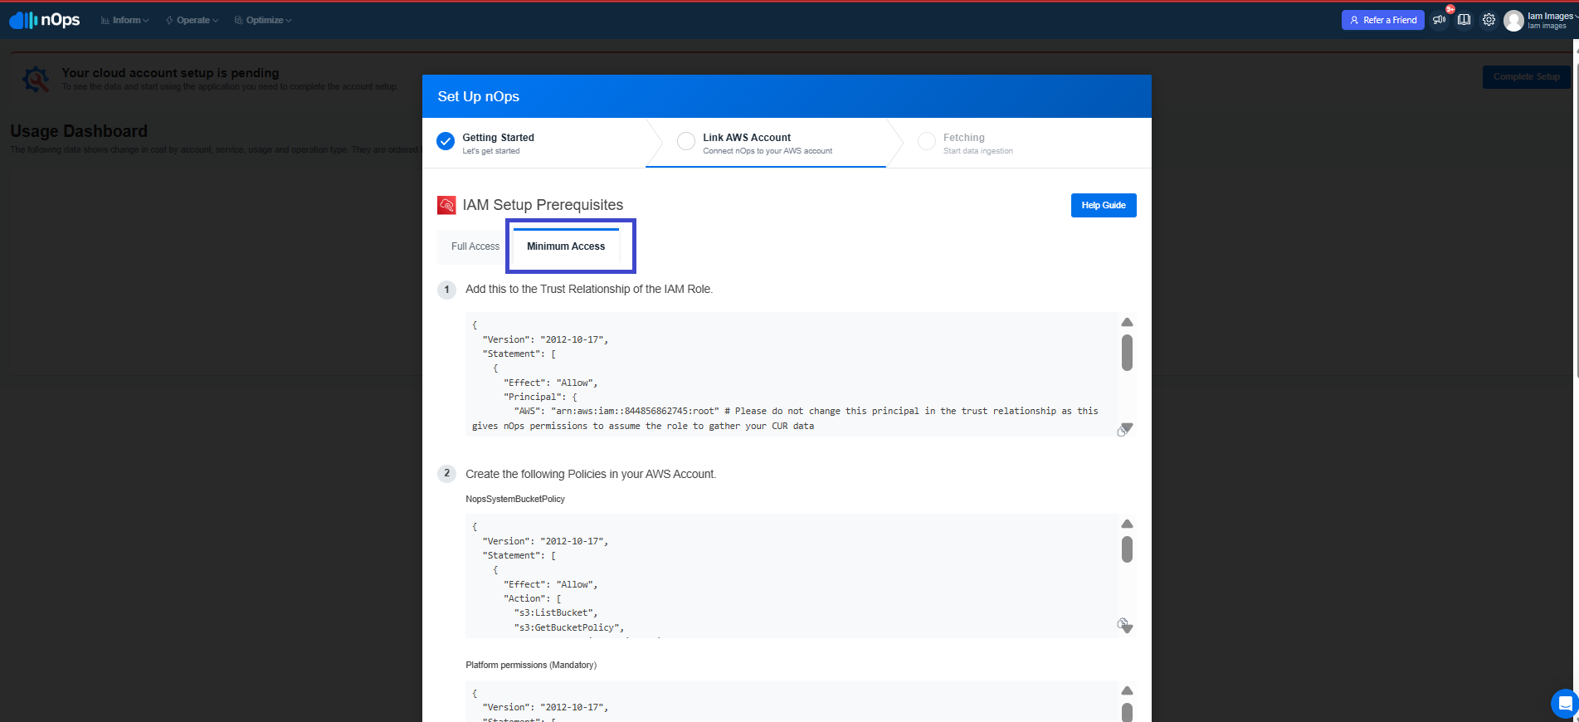
Task: Click the NopsSystemBucketPolicy label
Action: click(x=515, y=499)
